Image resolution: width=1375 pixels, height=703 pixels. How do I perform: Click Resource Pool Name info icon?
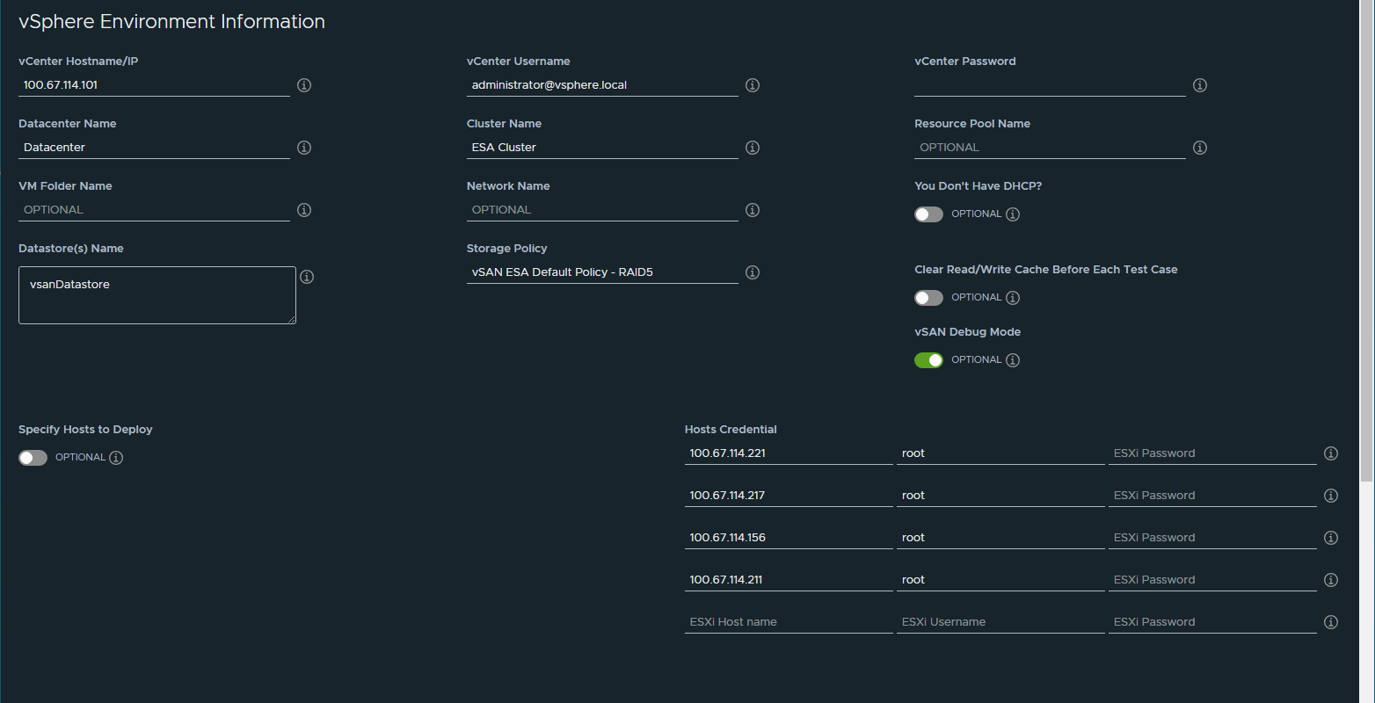pos(1200,148)
